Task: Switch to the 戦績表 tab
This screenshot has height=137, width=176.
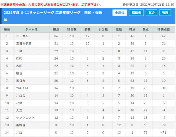Action: (136, 13)
